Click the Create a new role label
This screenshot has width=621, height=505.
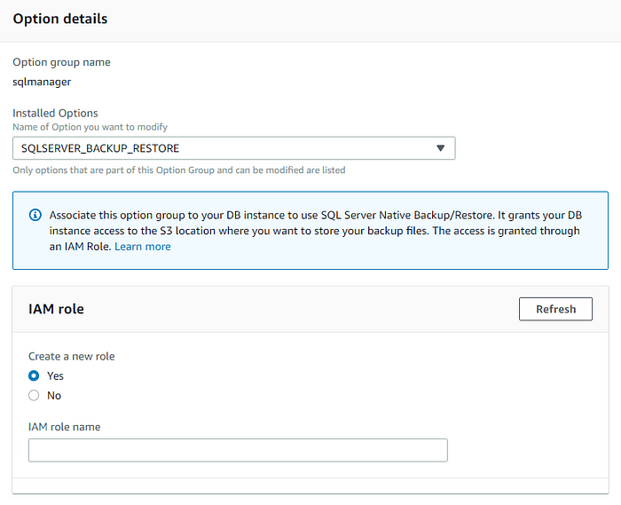(72, 357)
